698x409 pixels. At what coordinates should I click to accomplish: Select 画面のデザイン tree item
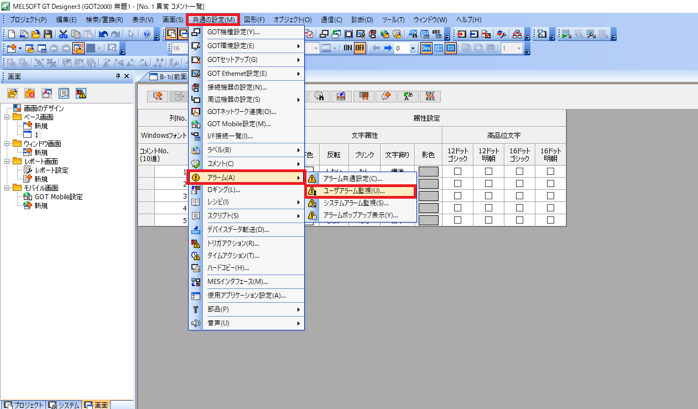point(44,108)
